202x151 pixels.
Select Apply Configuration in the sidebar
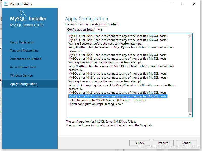tap(30, 84)
